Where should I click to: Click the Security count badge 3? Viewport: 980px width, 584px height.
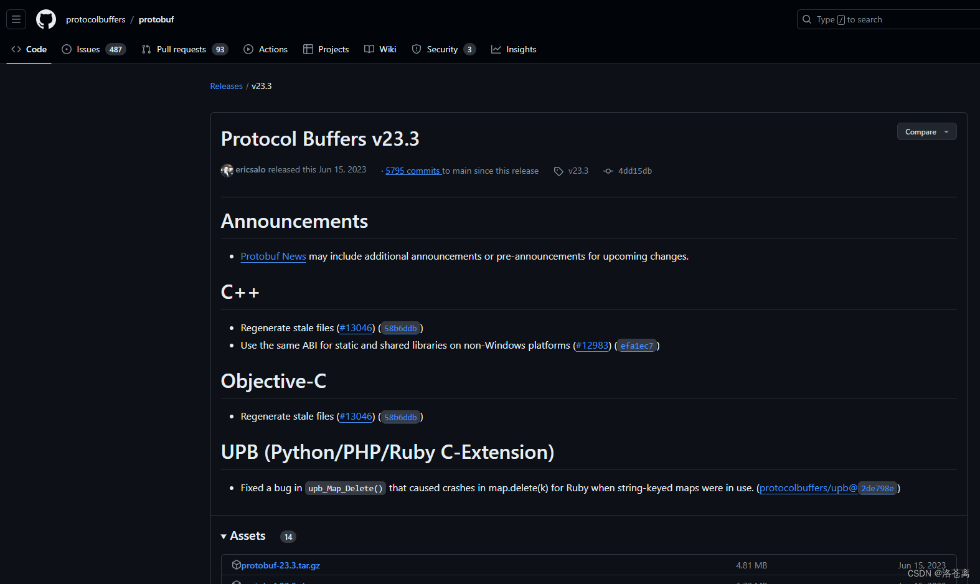click(469, 49)
